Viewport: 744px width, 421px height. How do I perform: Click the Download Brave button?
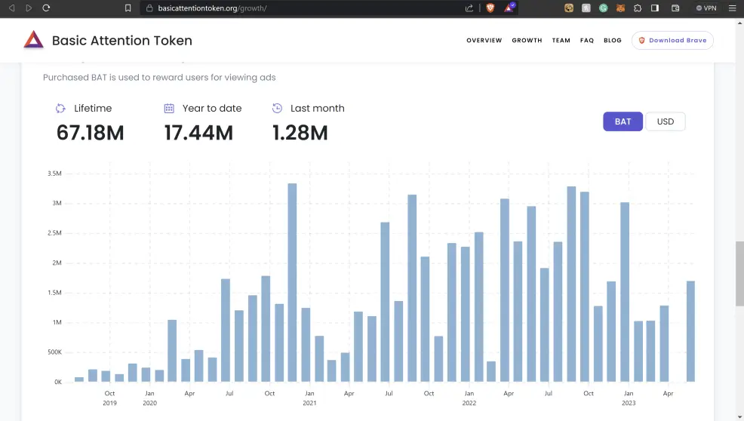click(672, 40)
